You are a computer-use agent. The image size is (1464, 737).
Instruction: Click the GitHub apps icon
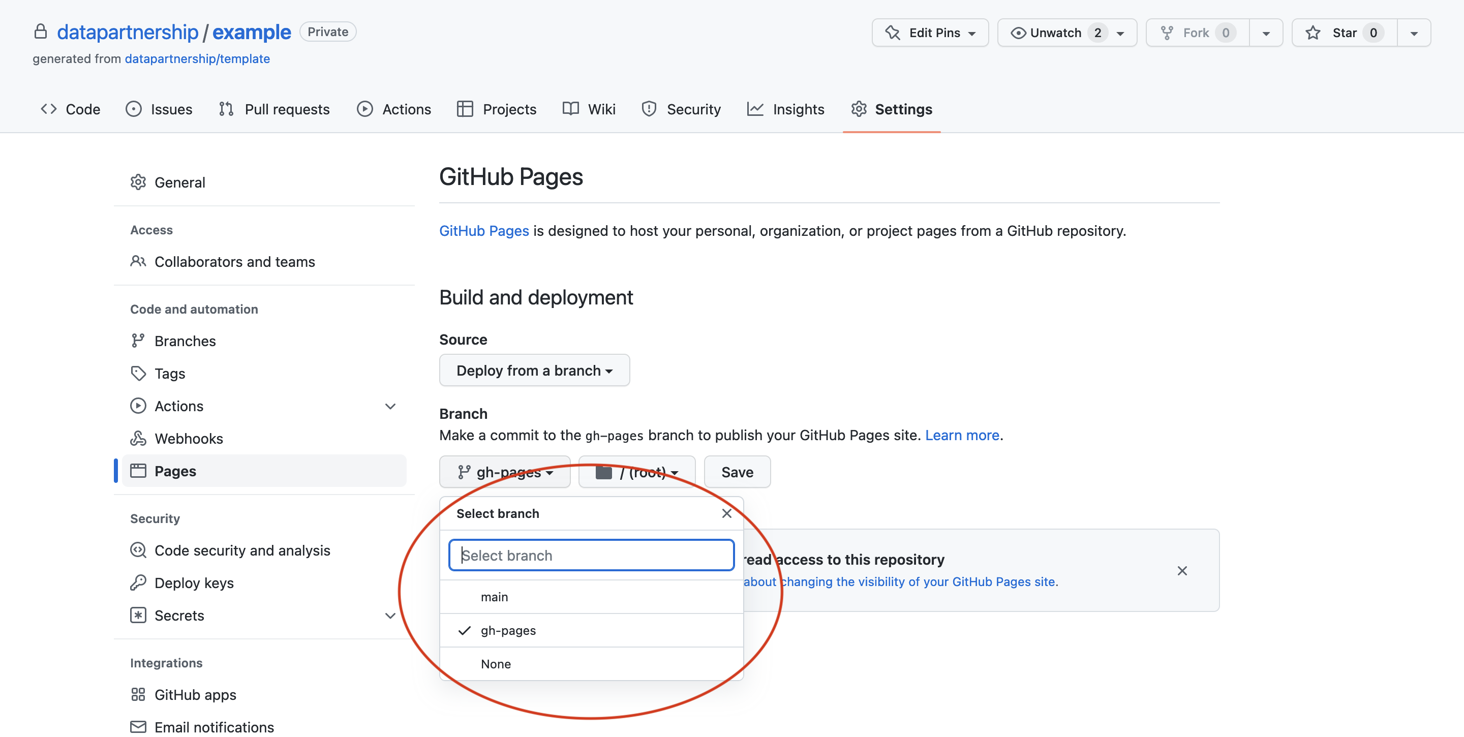pyautogui.click(x=138, y=694)
